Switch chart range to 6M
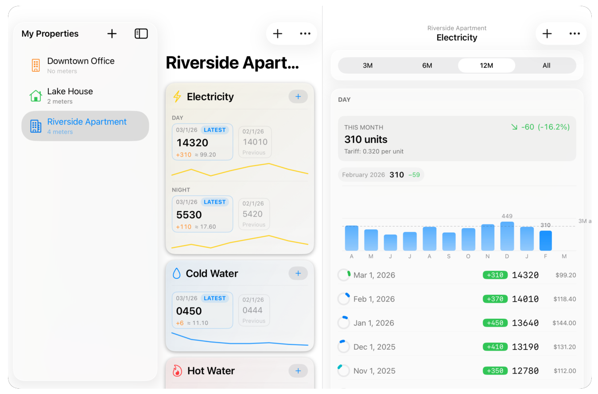The height and width of the screenshot is (394, 598). pos(427,66)
